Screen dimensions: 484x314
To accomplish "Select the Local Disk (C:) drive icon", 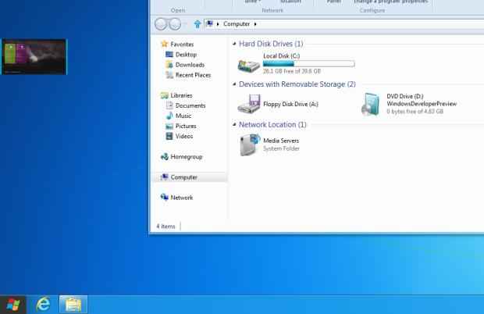I will click(x=249, y=65).
